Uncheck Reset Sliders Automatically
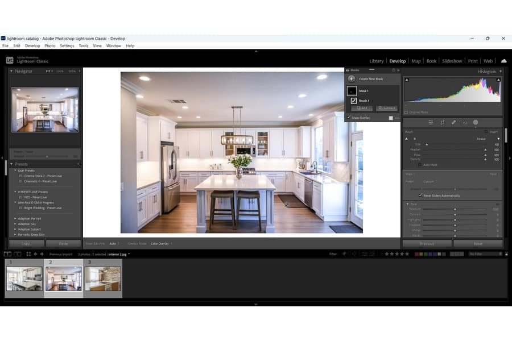Screen dimensions: 512x341 [x=420, y=196]
